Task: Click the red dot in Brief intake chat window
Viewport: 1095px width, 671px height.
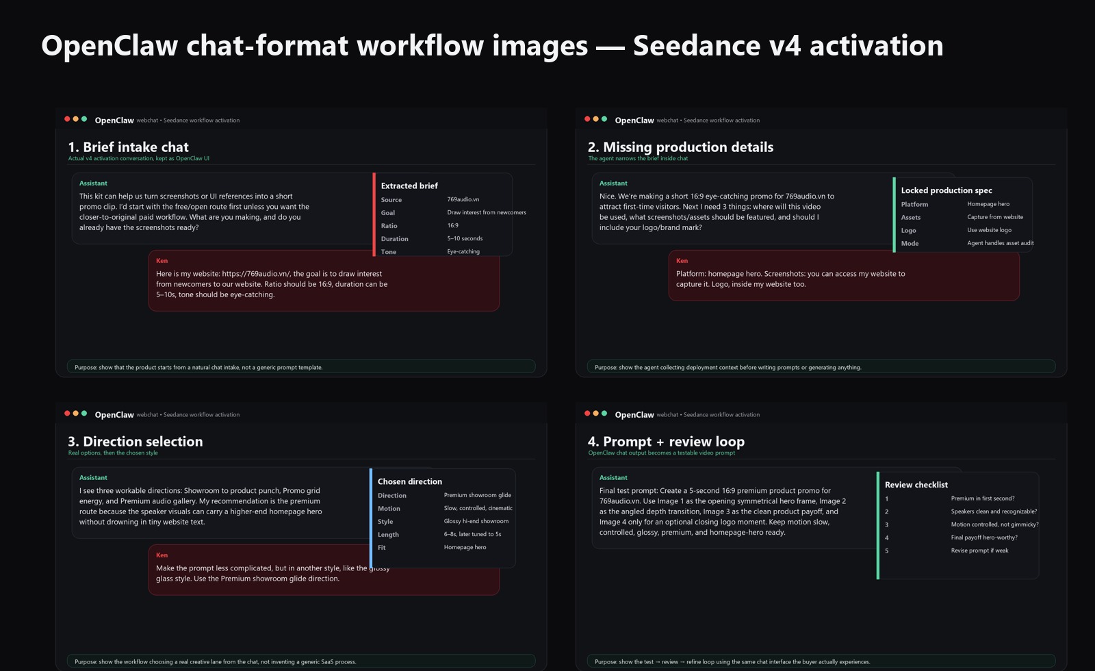Action: coord(67,119)
